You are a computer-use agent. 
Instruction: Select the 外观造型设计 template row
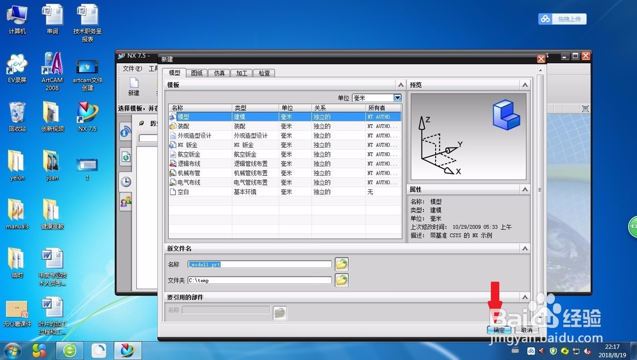click(285, 135)
